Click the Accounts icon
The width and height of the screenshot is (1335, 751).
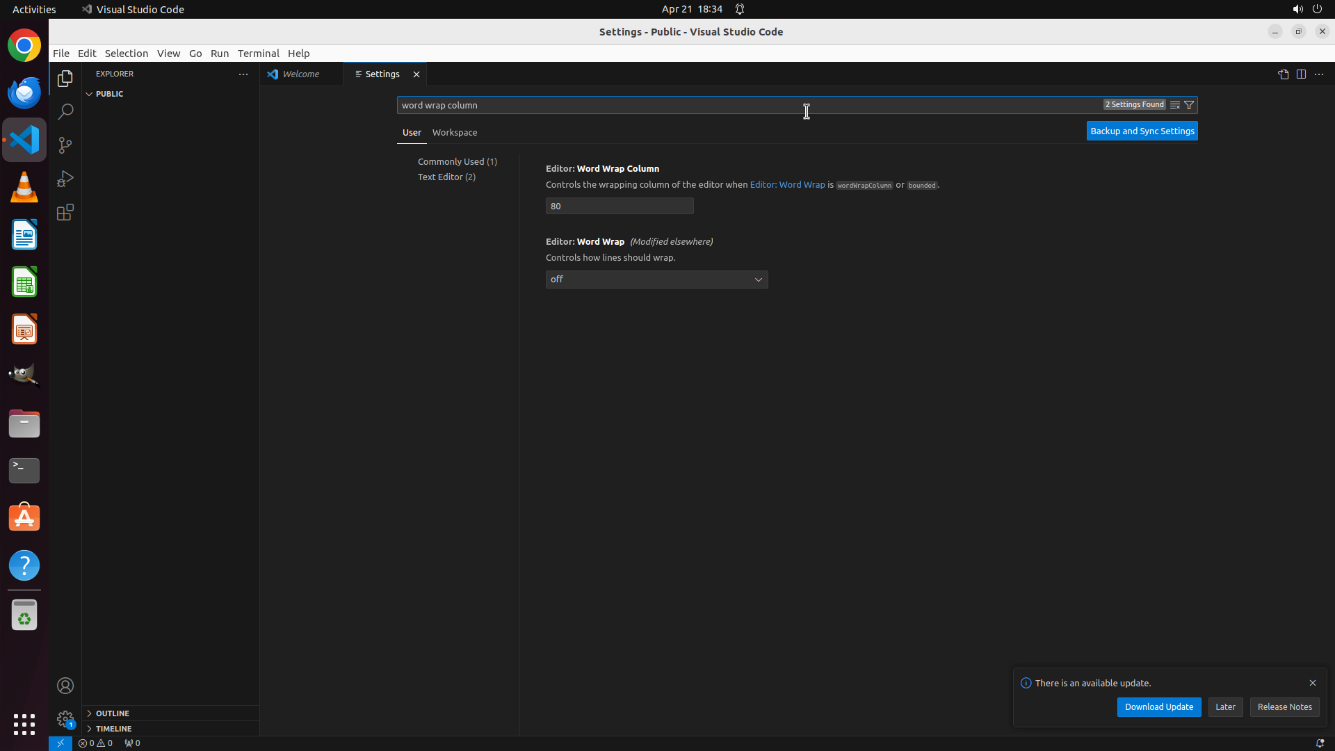pos(65,686)
